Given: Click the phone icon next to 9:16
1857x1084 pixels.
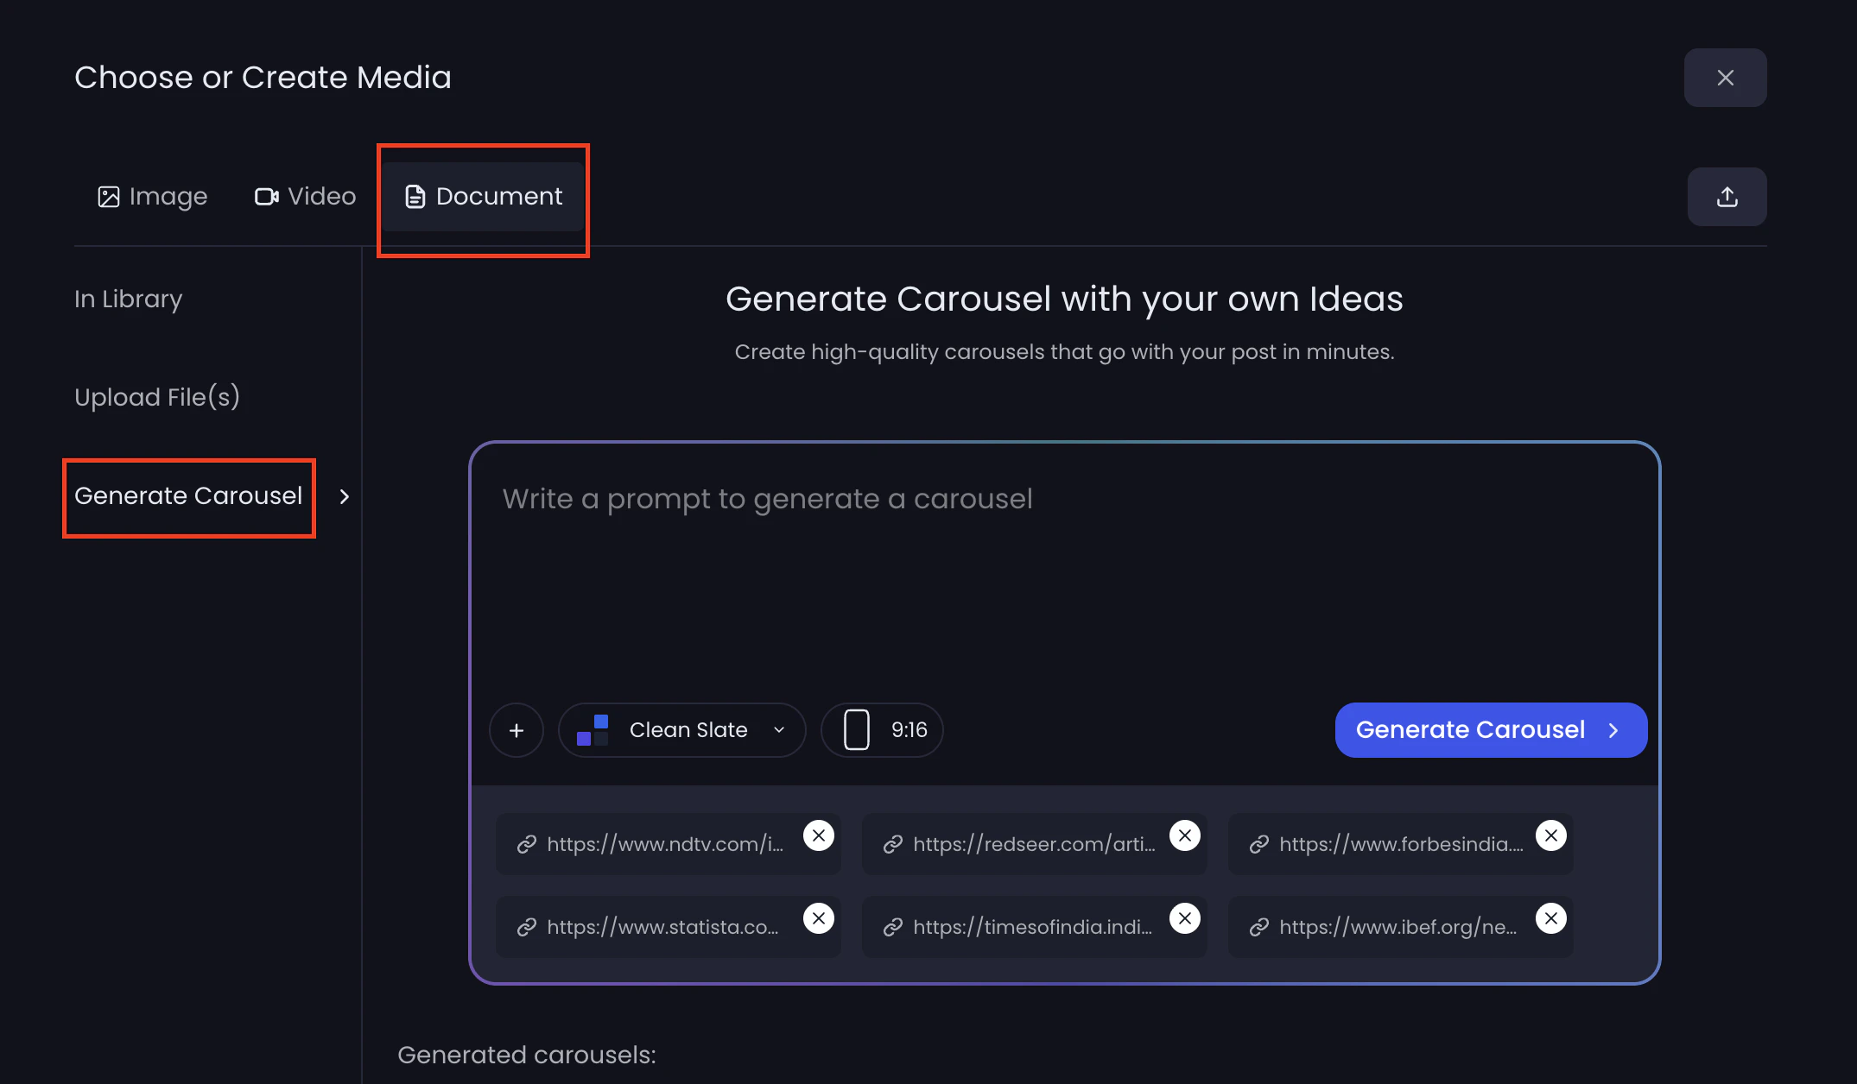Looking at the screenshot, I should (x=856, y=729).
